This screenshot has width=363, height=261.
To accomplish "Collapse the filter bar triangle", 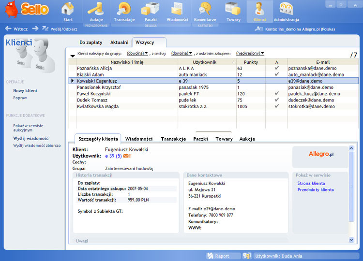I will tap(73, 56).
